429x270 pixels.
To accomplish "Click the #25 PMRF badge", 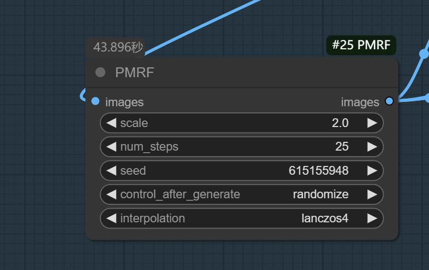I will tap(361, 45).
